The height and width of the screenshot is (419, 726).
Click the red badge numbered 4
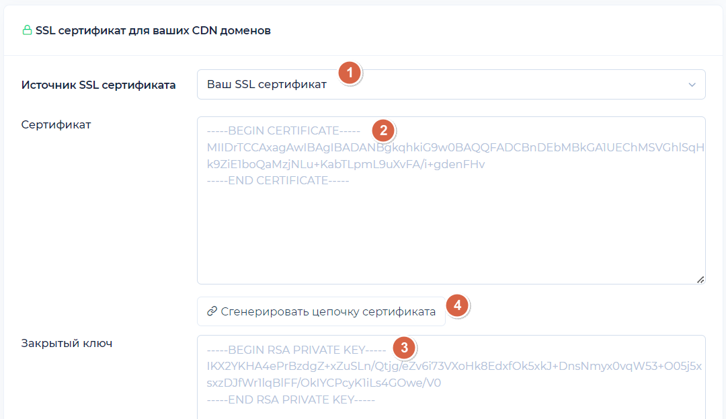(457, 305)
